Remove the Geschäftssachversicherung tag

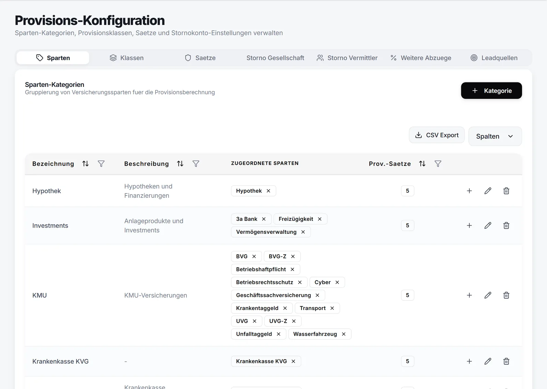coord(317,295)
